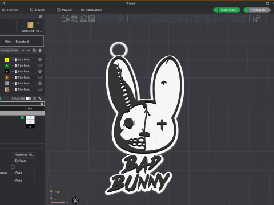Image resolution: width=274 pixels, height=205 pixels.
Task: Select the Color painting bucket tool
Action: [x=215, y=19]
